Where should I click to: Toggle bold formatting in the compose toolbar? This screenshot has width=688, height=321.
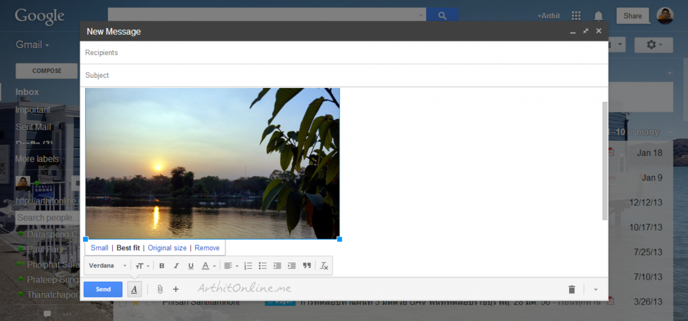[x=162, y=266]
